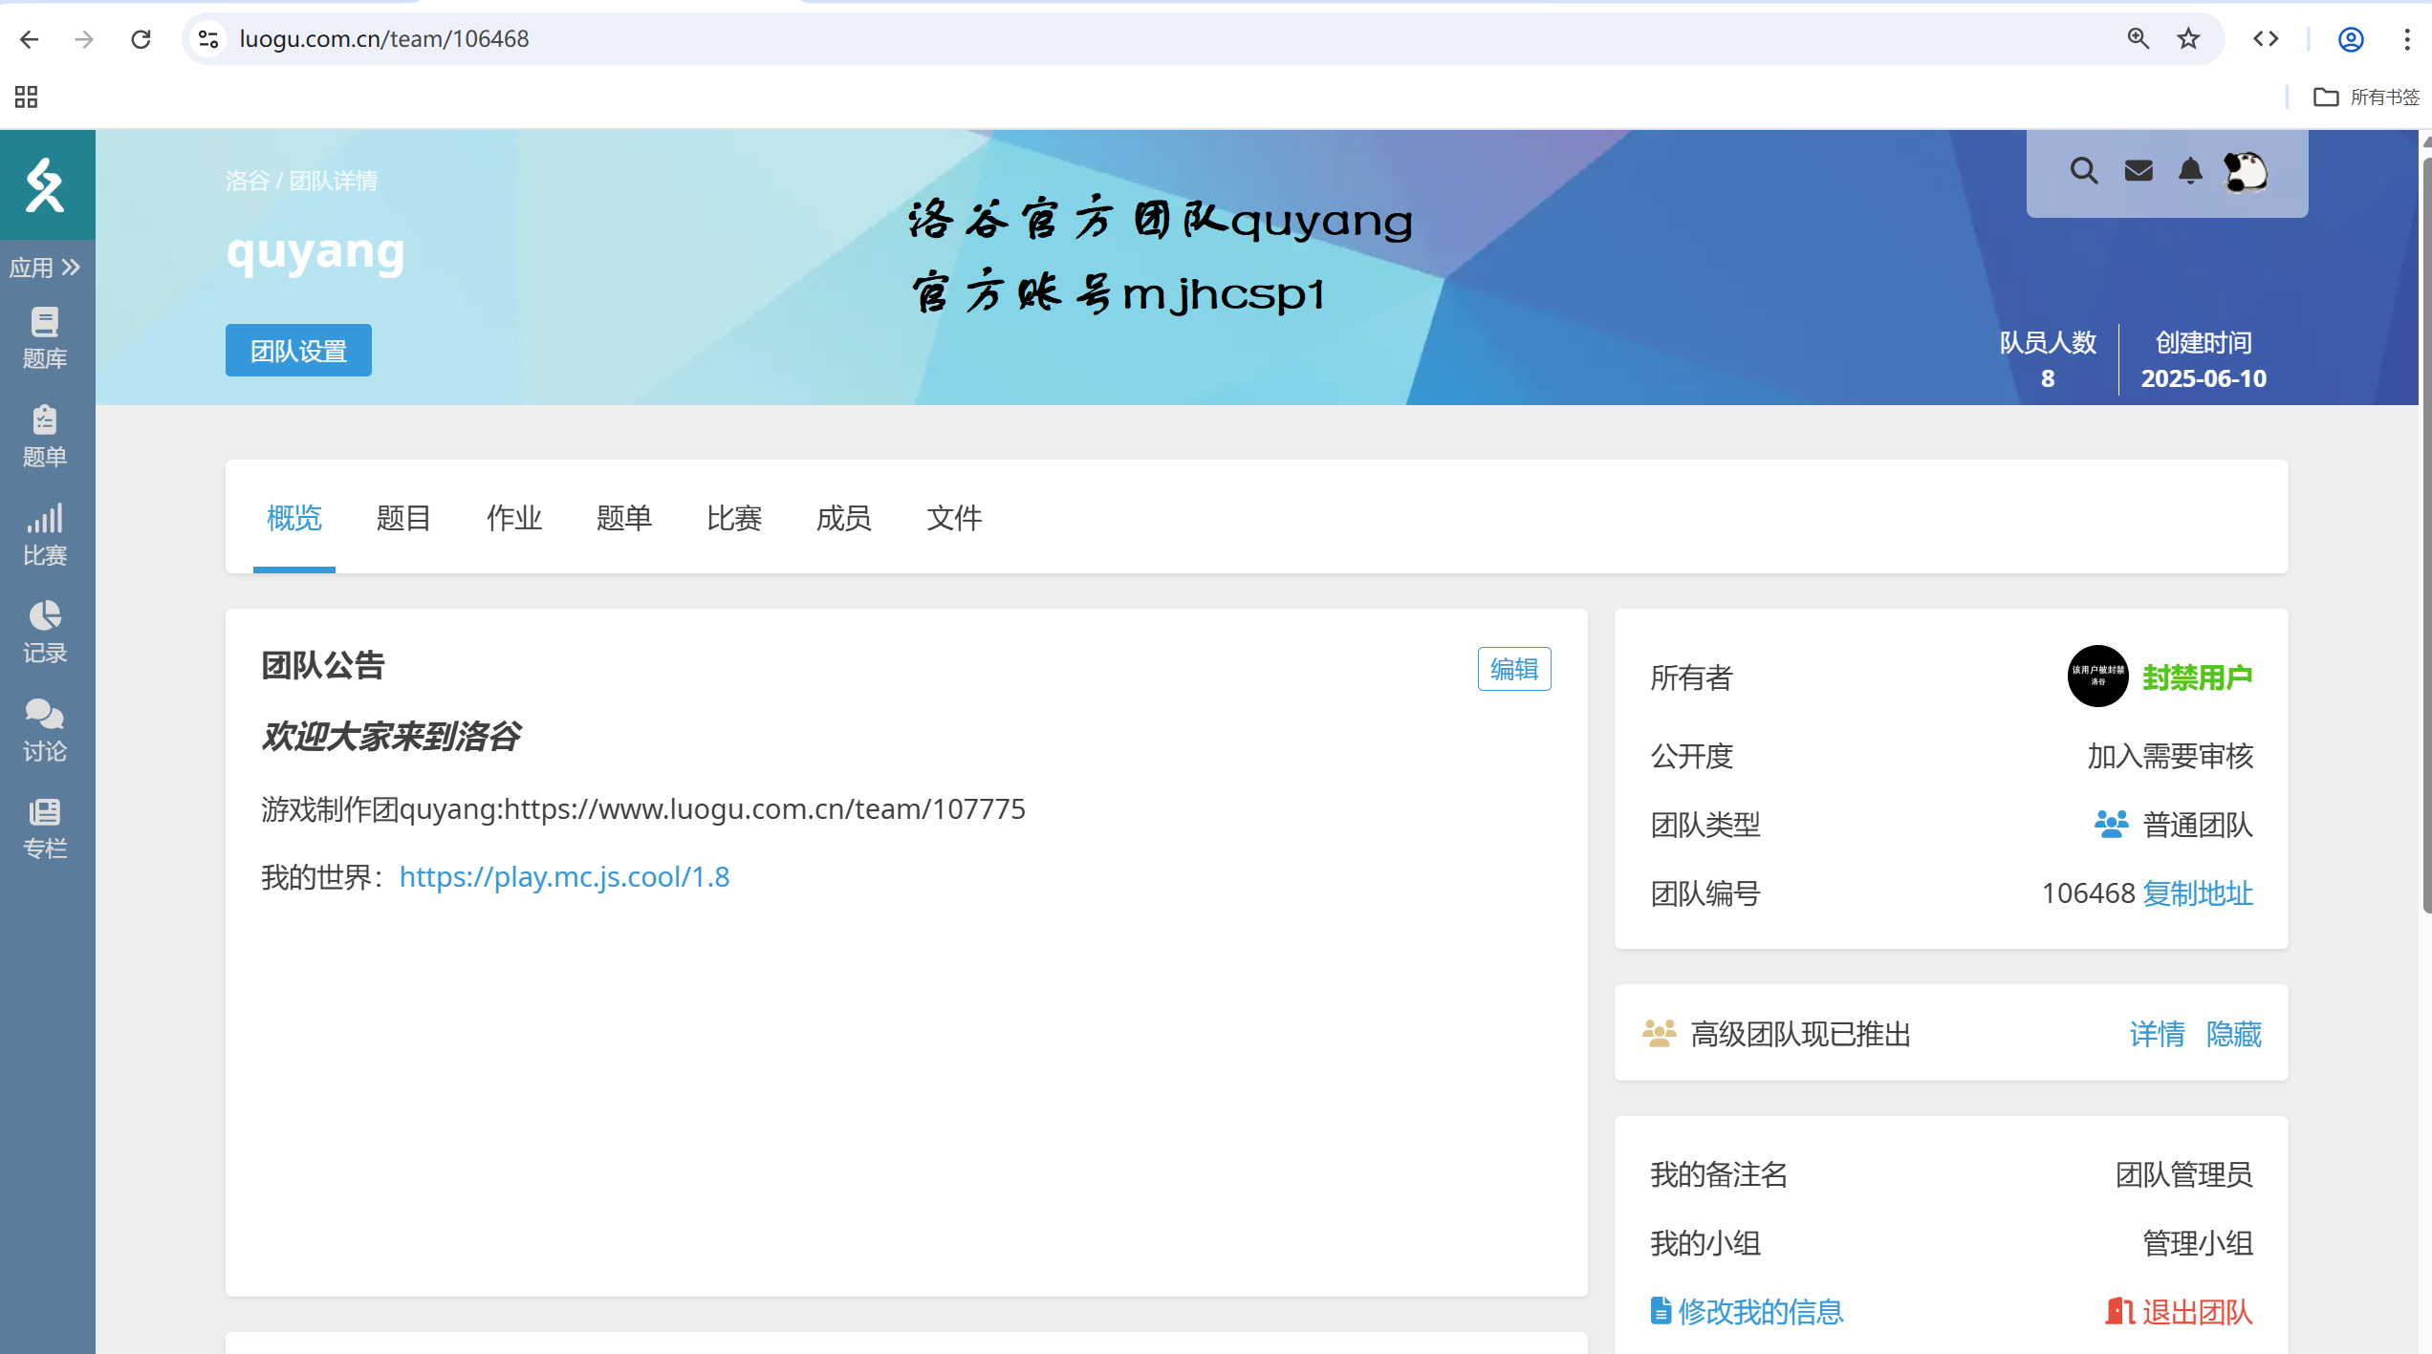Click the 团队设置 button
This screenshot has width=2432, height=1354.
[x=298, y=351]
